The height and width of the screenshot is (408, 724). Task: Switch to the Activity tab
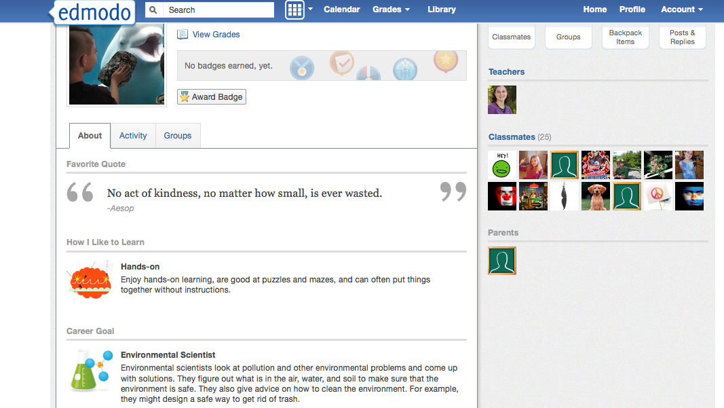133,136
